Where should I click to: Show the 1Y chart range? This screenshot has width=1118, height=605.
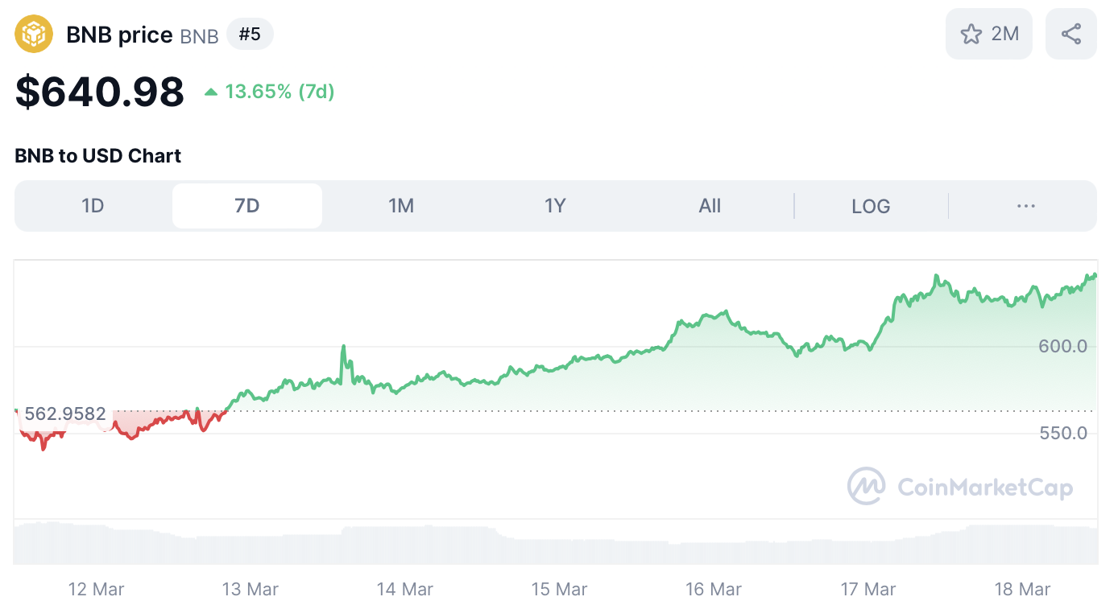coord(555,206)
